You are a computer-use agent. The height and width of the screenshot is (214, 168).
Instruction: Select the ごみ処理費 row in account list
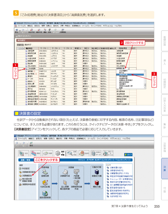(76, 68)
